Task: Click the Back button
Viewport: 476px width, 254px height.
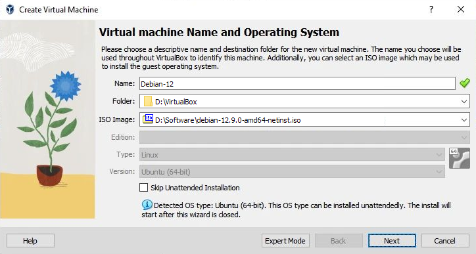Action: 339,241
